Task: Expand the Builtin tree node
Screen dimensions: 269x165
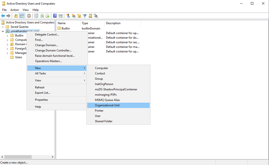Action: tap(7, 36)
